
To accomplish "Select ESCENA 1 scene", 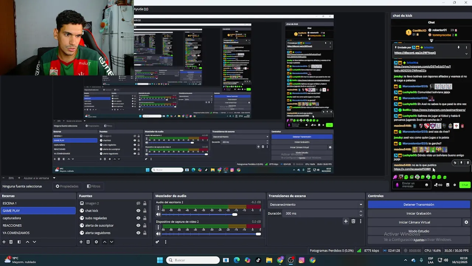I will (38, 203).
